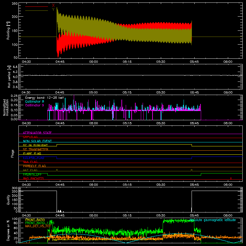Click the '4.4' tick on Roll period axis
This screenshot has width=246, height=246.
click(15, 67)
